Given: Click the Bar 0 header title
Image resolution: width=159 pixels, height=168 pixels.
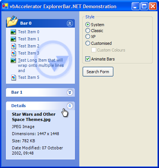Looking at the screenshot, I should [x=26, y=23].
